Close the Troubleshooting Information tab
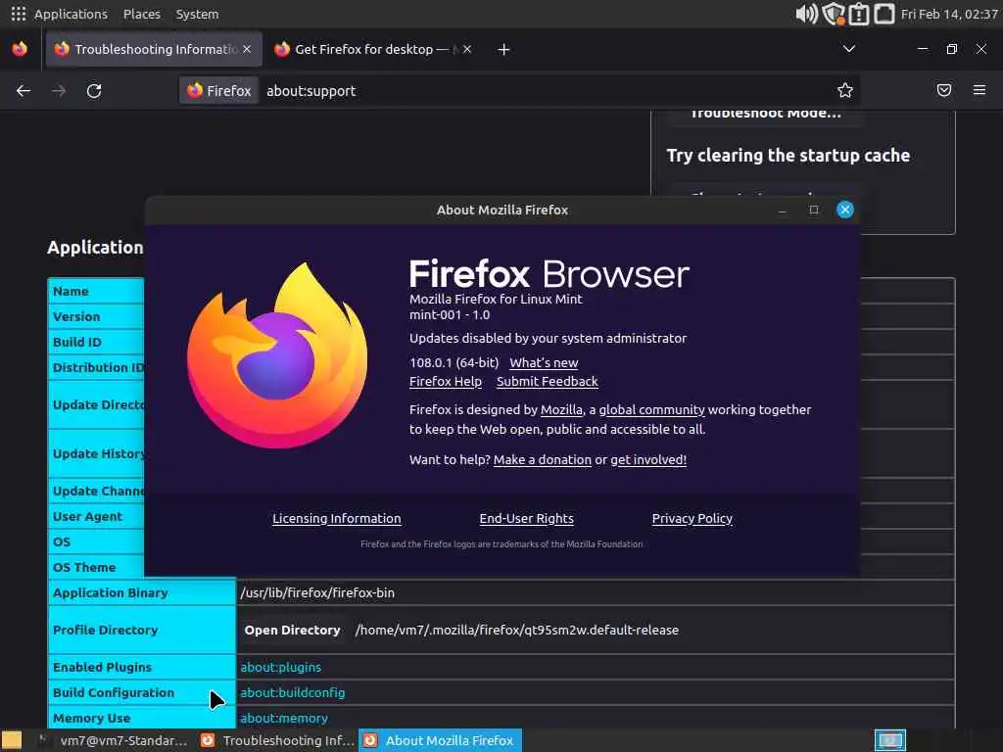Screen dimensions: 1003x752 247,49
